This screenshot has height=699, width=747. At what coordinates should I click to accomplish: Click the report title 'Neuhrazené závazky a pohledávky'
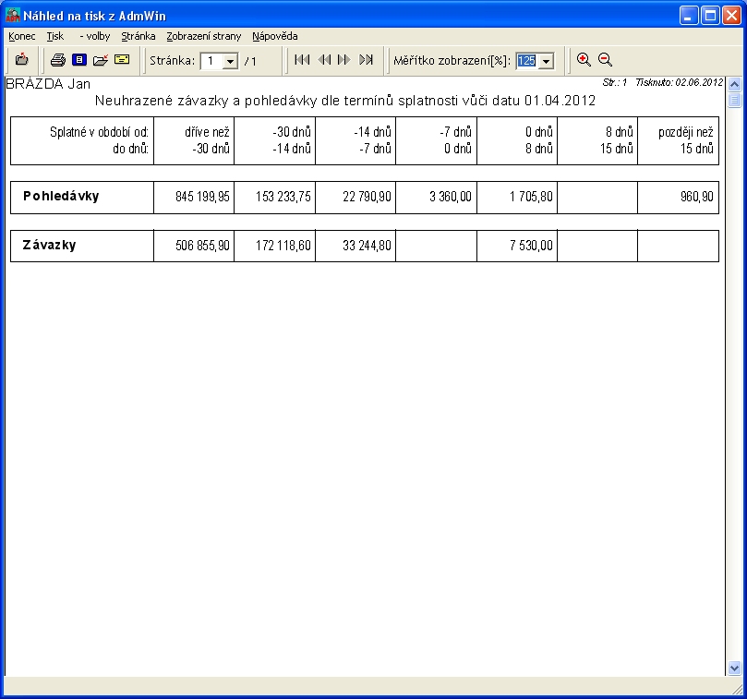point(206,101)
